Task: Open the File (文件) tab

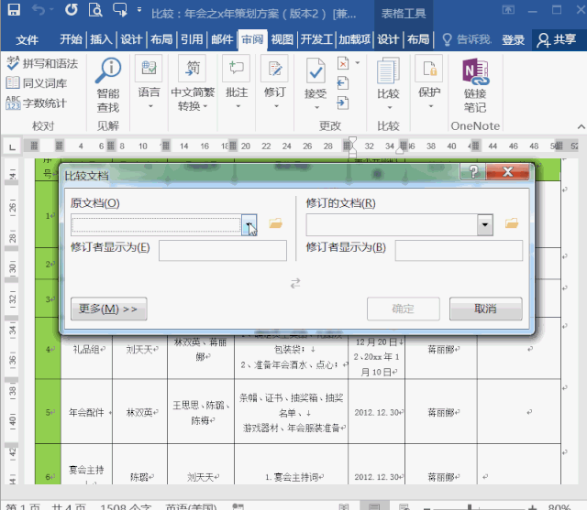Action: (28, 39)
